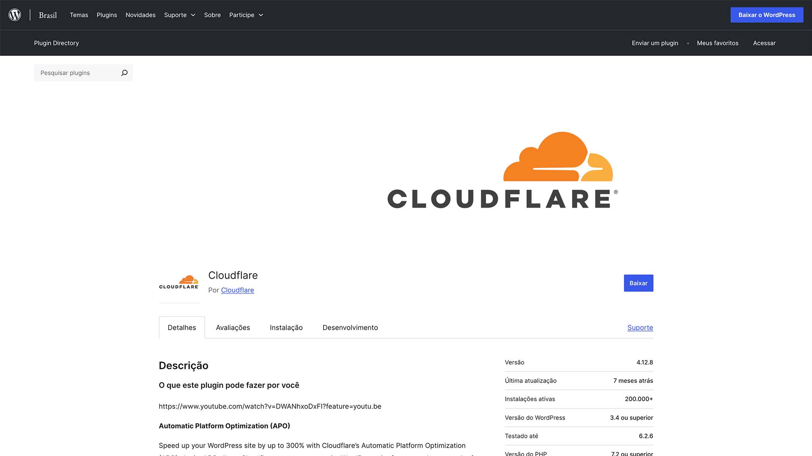Click the large Cloudflare banner image

tap(502, 170)
